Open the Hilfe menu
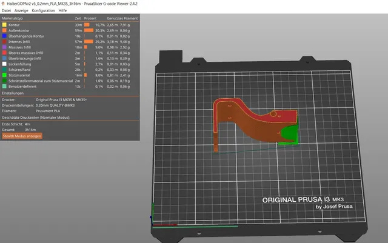 click(62, 11)
